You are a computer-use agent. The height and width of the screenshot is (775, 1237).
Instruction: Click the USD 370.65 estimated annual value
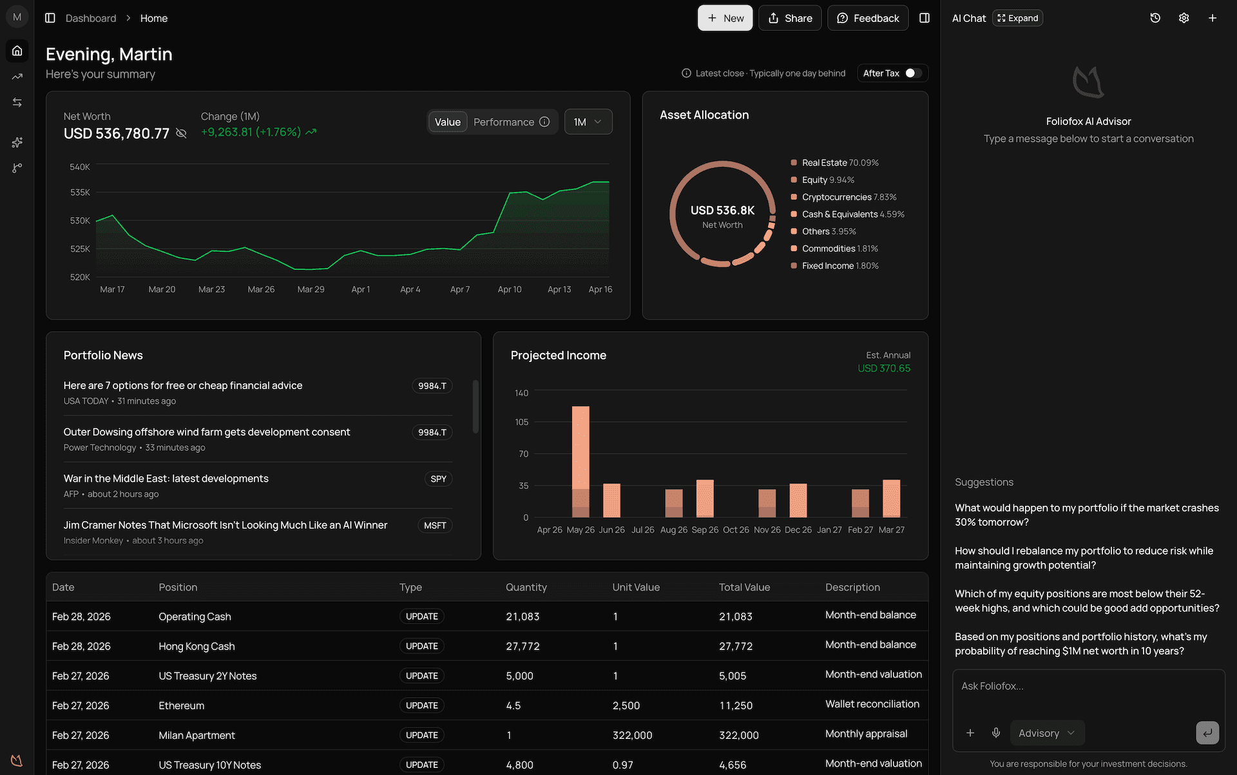pyautogui.click(x=884, y=368)
